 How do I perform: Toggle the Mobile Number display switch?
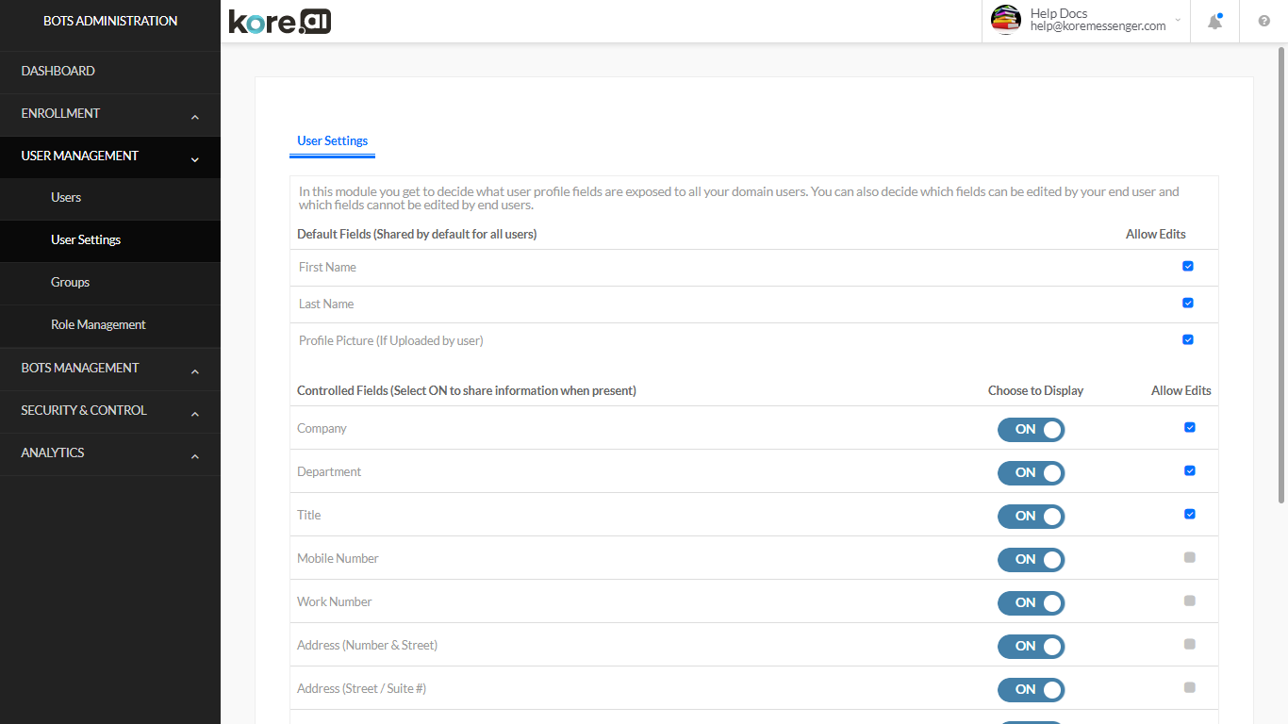pyautogui.click(x=1031, y=560)
